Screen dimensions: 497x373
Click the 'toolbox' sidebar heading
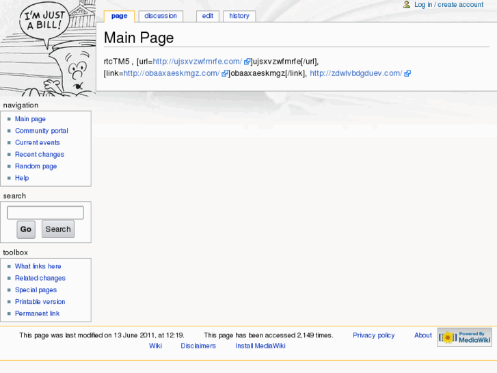tap(16, 253)
